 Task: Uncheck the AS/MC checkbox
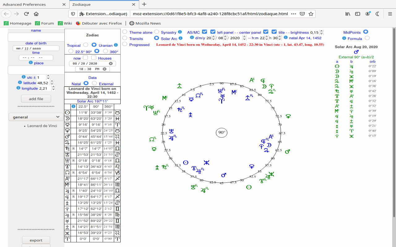[204, 31]
